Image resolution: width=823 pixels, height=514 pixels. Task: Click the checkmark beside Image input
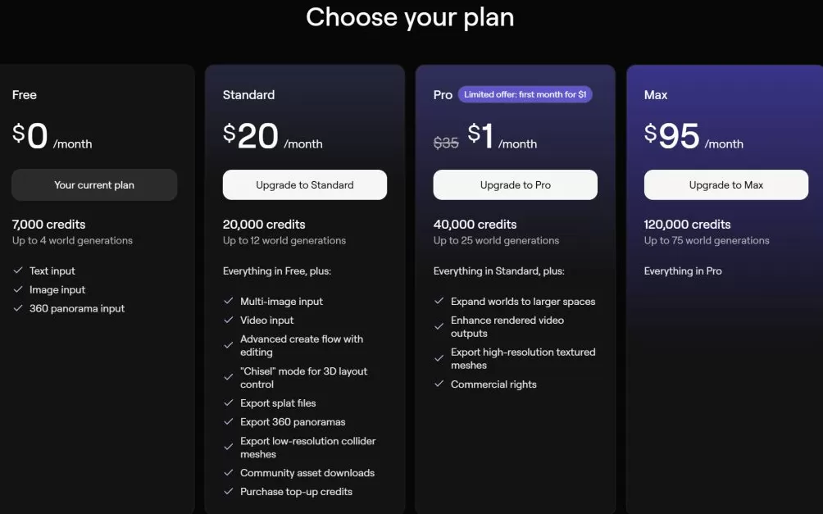tap(18, 289)
